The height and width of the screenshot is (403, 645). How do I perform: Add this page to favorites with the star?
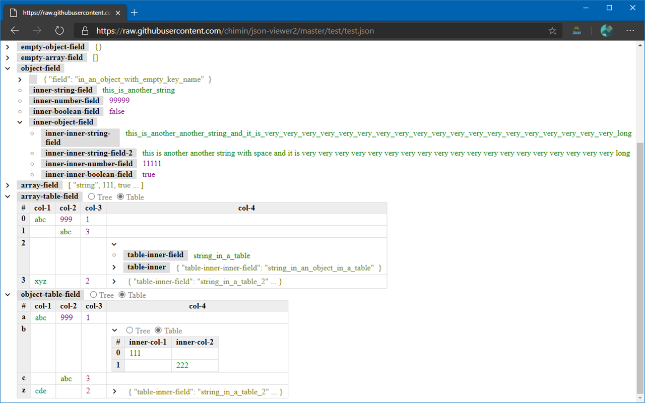click(552, 30)
